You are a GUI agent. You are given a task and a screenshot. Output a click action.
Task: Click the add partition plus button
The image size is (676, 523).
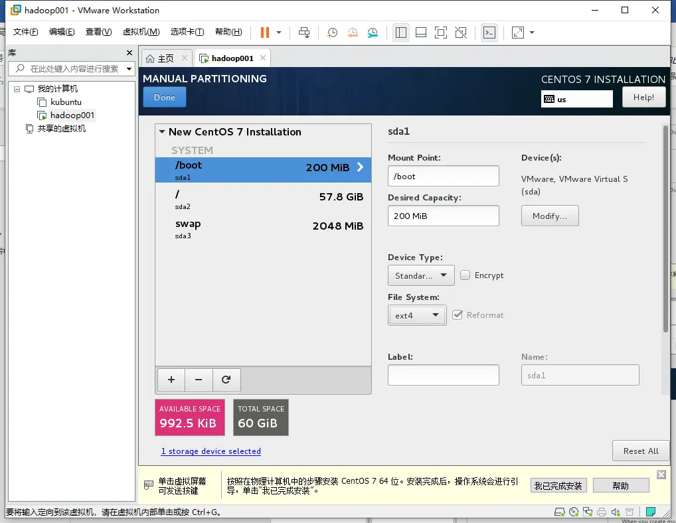(171, 380)
